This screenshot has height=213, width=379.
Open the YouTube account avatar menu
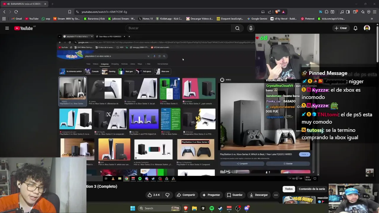click(x=367, y=28)
